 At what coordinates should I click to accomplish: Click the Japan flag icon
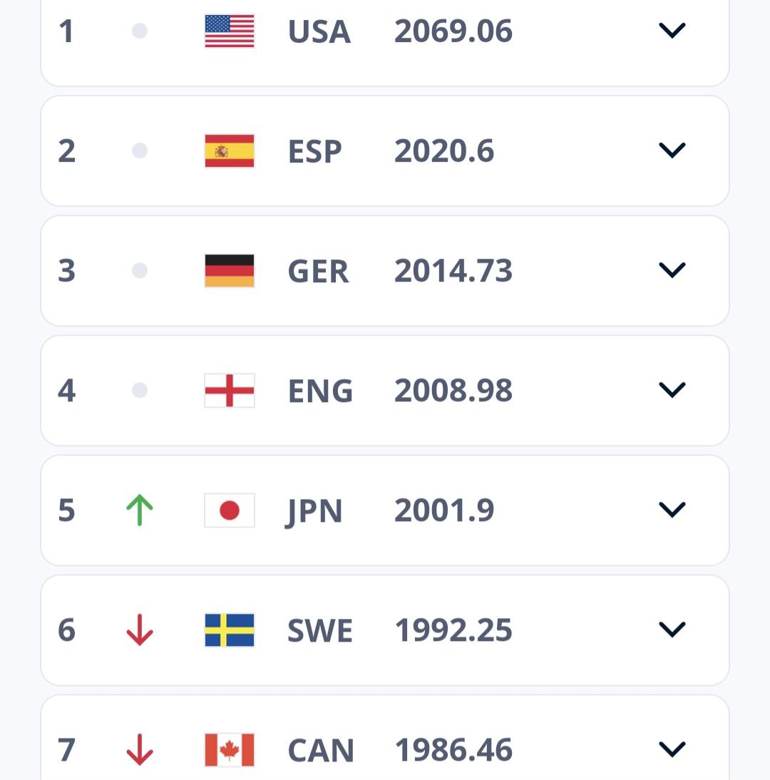coord(230,510)
